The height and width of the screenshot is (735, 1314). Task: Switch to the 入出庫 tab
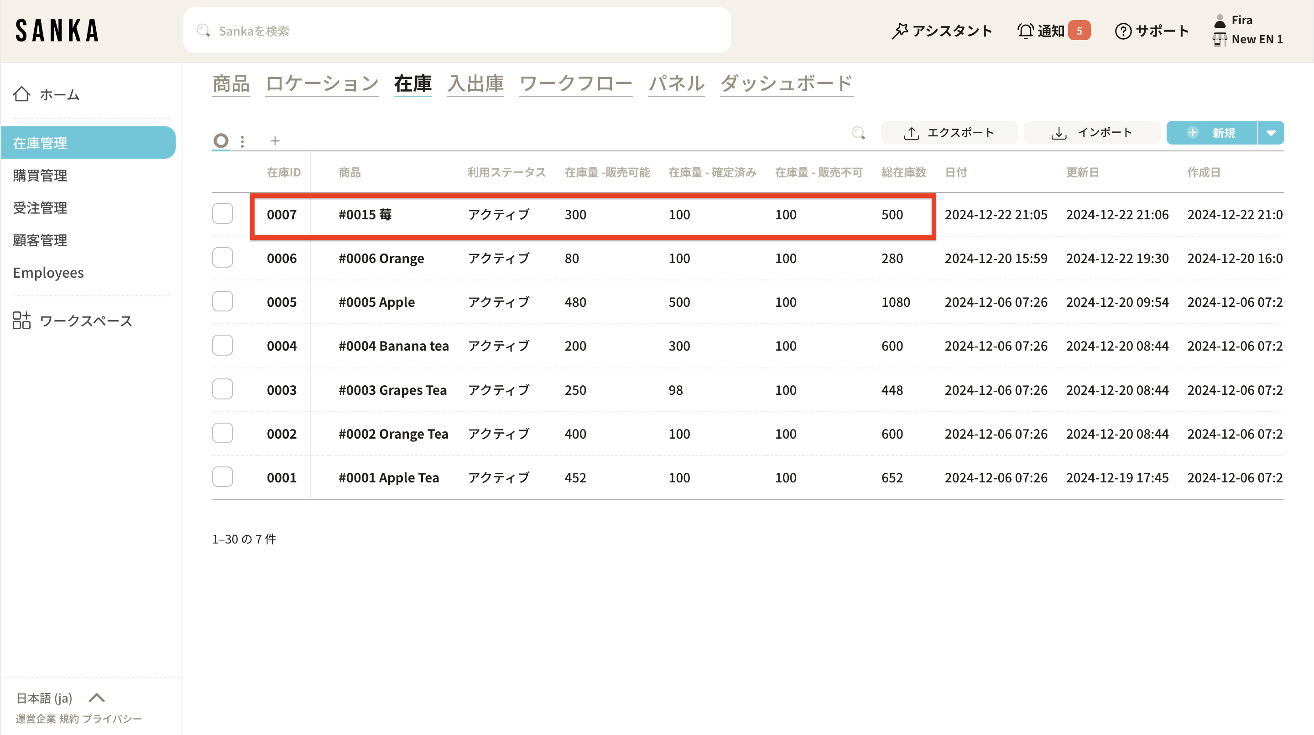(475, 83)
